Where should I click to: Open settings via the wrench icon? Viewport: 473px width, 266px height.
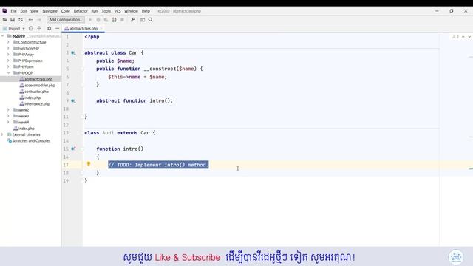click(x=132, y=20)
